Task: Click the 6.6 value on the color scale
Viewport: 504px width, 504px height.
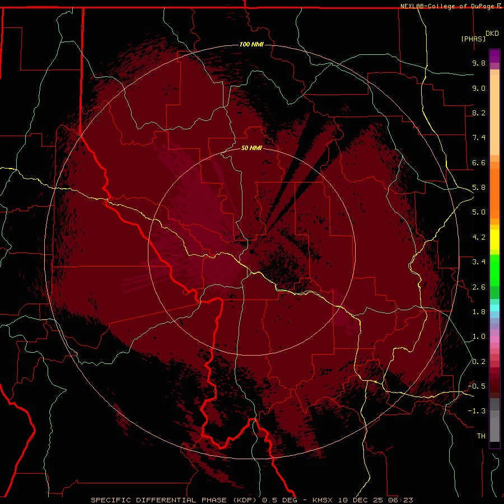Action: point(479,162)
